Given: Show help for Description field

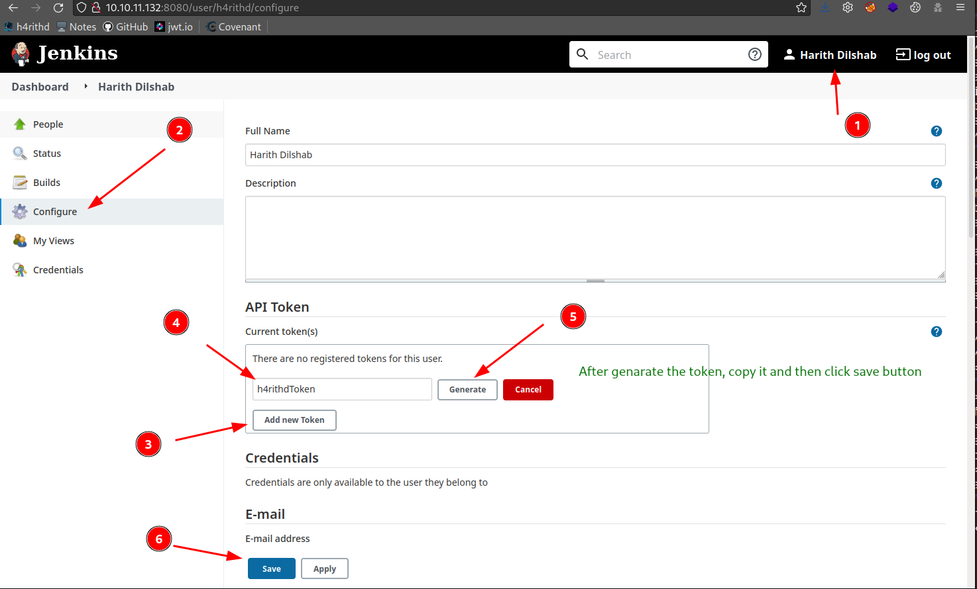Looking at the screenshot, I should pyautogui.click(x=937, y=183).
